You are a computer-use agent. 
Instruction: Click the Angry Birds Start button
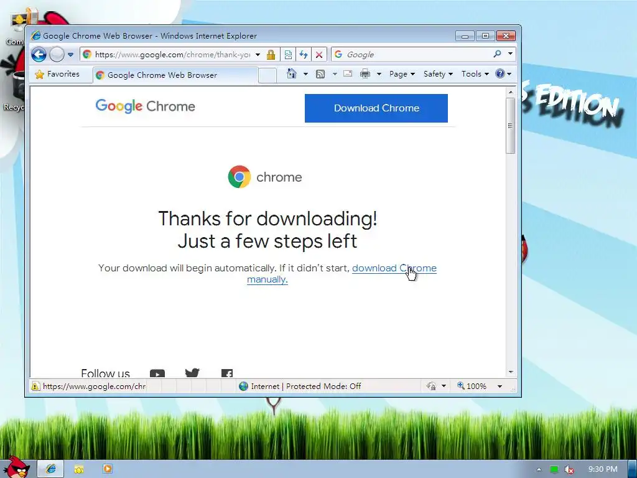16,467
